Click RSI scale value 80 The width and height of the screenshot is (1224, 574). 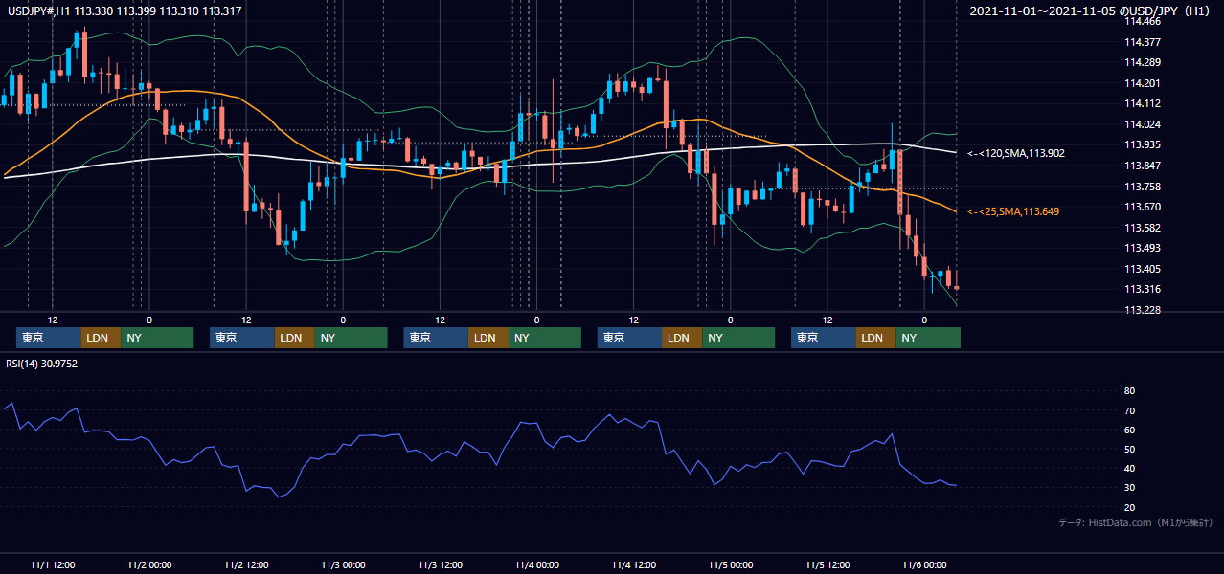point(1129,391)
